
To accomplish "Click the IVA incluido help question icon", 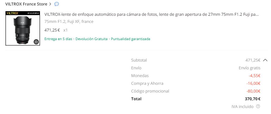I will 258,106.
